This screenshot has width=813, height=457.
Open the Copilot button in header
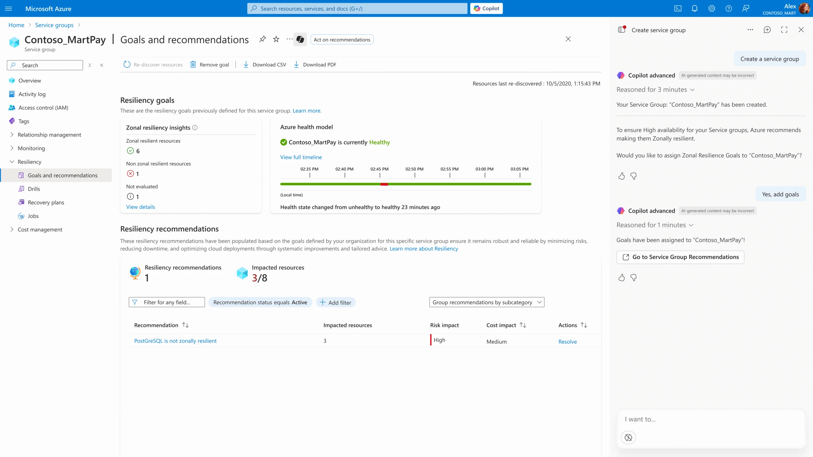coord(487,9)
